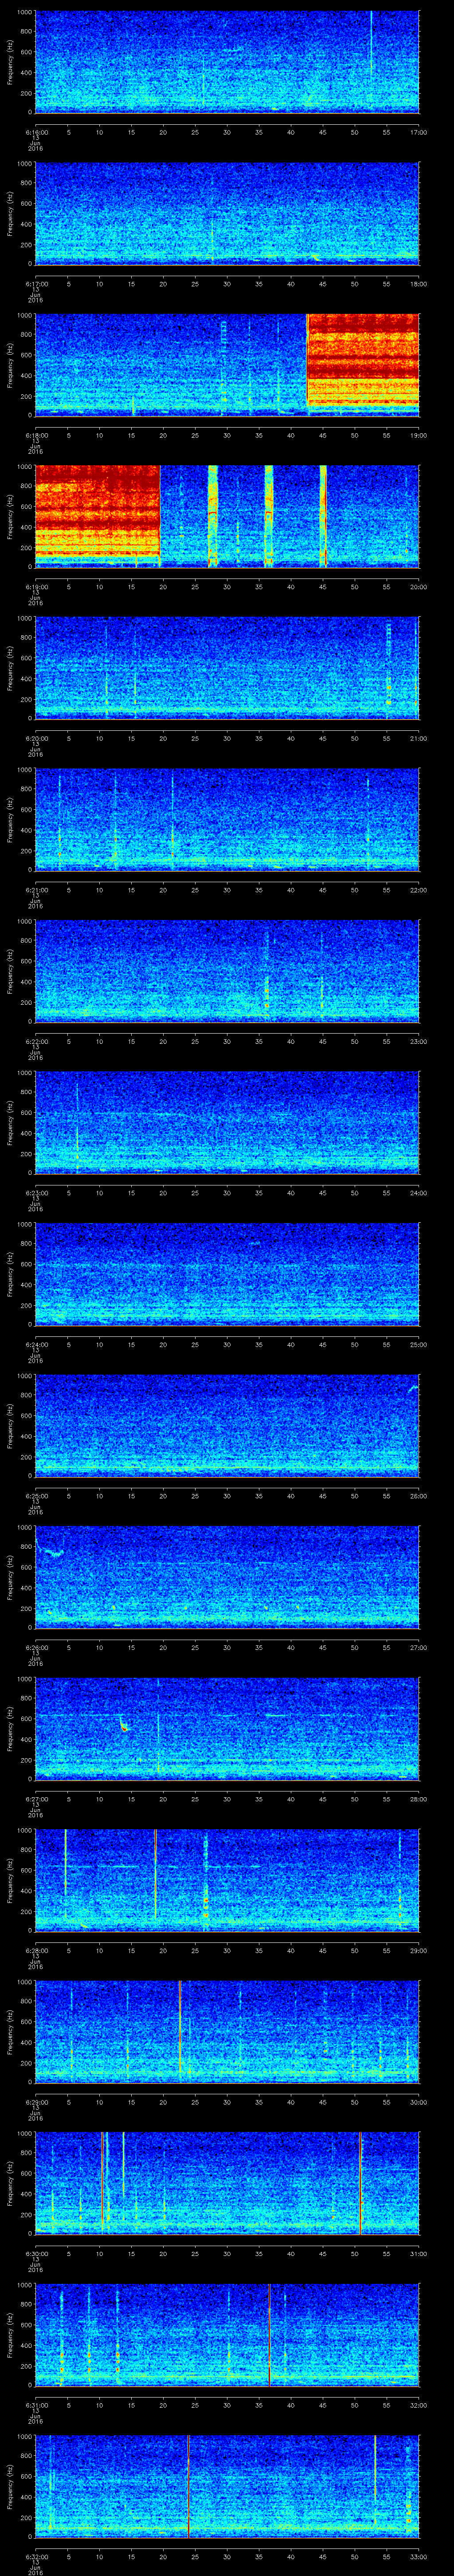Click the "6:17:00" time axis label
The image size is (454, 2576).
point(36,284)
